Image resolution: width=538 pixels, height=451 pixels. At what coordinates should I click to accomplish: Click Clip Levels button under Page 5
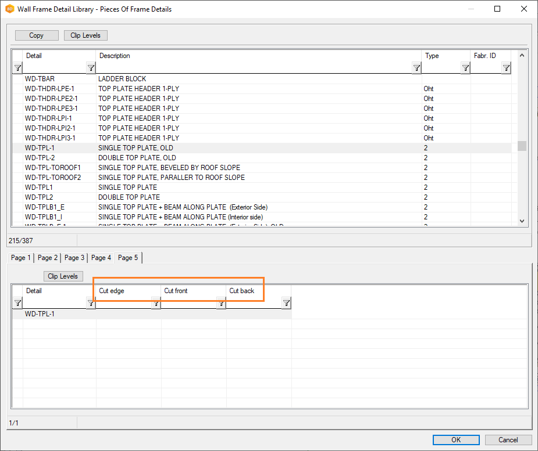[63, 276]
